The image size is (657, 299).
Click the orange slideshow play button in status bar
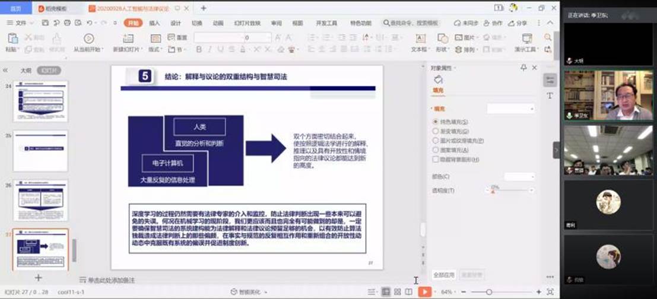pos(424,292)
